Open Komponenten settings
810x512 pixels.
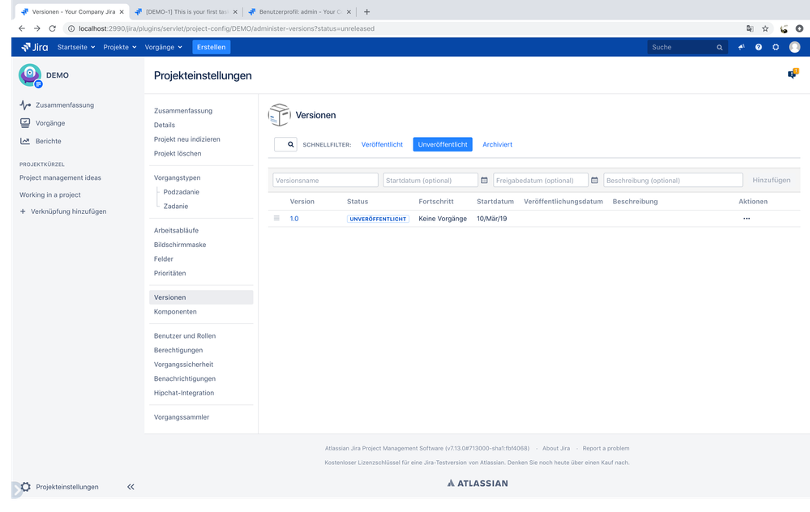coord(175,312)
